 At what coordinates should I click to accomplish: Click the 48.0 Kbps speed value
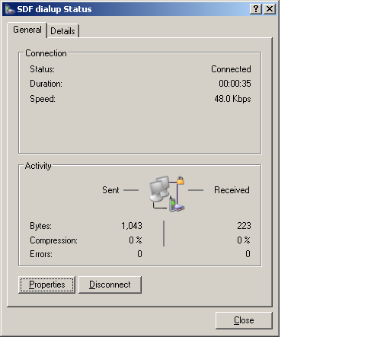[x=232, y=99]
